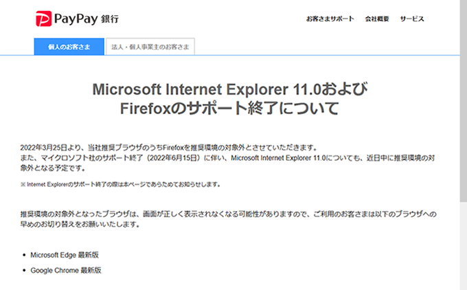This screenshot has width=467, height=290.
Task: Click Microsoft Edge 最新版 list item
Action: [65, 255]
